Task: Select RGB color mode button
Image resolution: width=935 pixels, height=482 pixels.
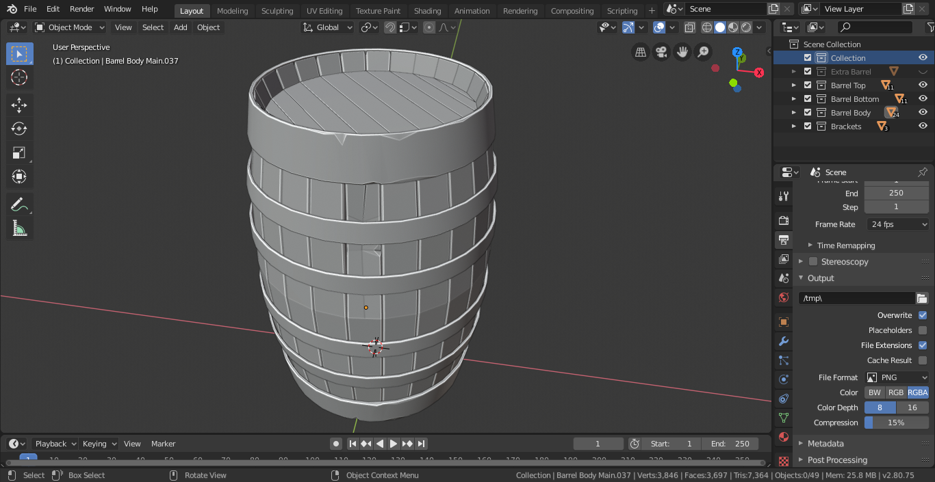Action: (x=895, y=392)
